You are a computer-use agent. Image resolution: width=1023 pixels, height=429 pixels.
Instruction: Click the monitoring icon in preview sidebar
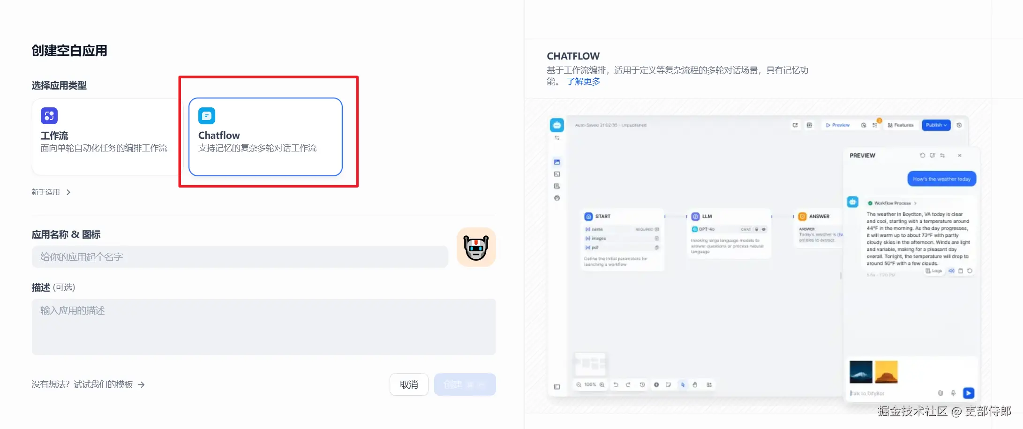click(x=557, y=198)
